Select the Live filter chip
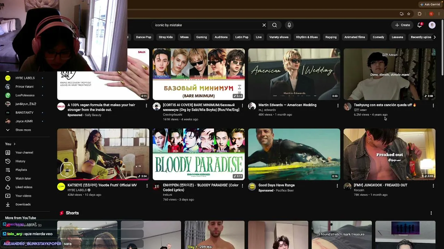This screenshot has height=249, width=444. [x=259, y=37]
